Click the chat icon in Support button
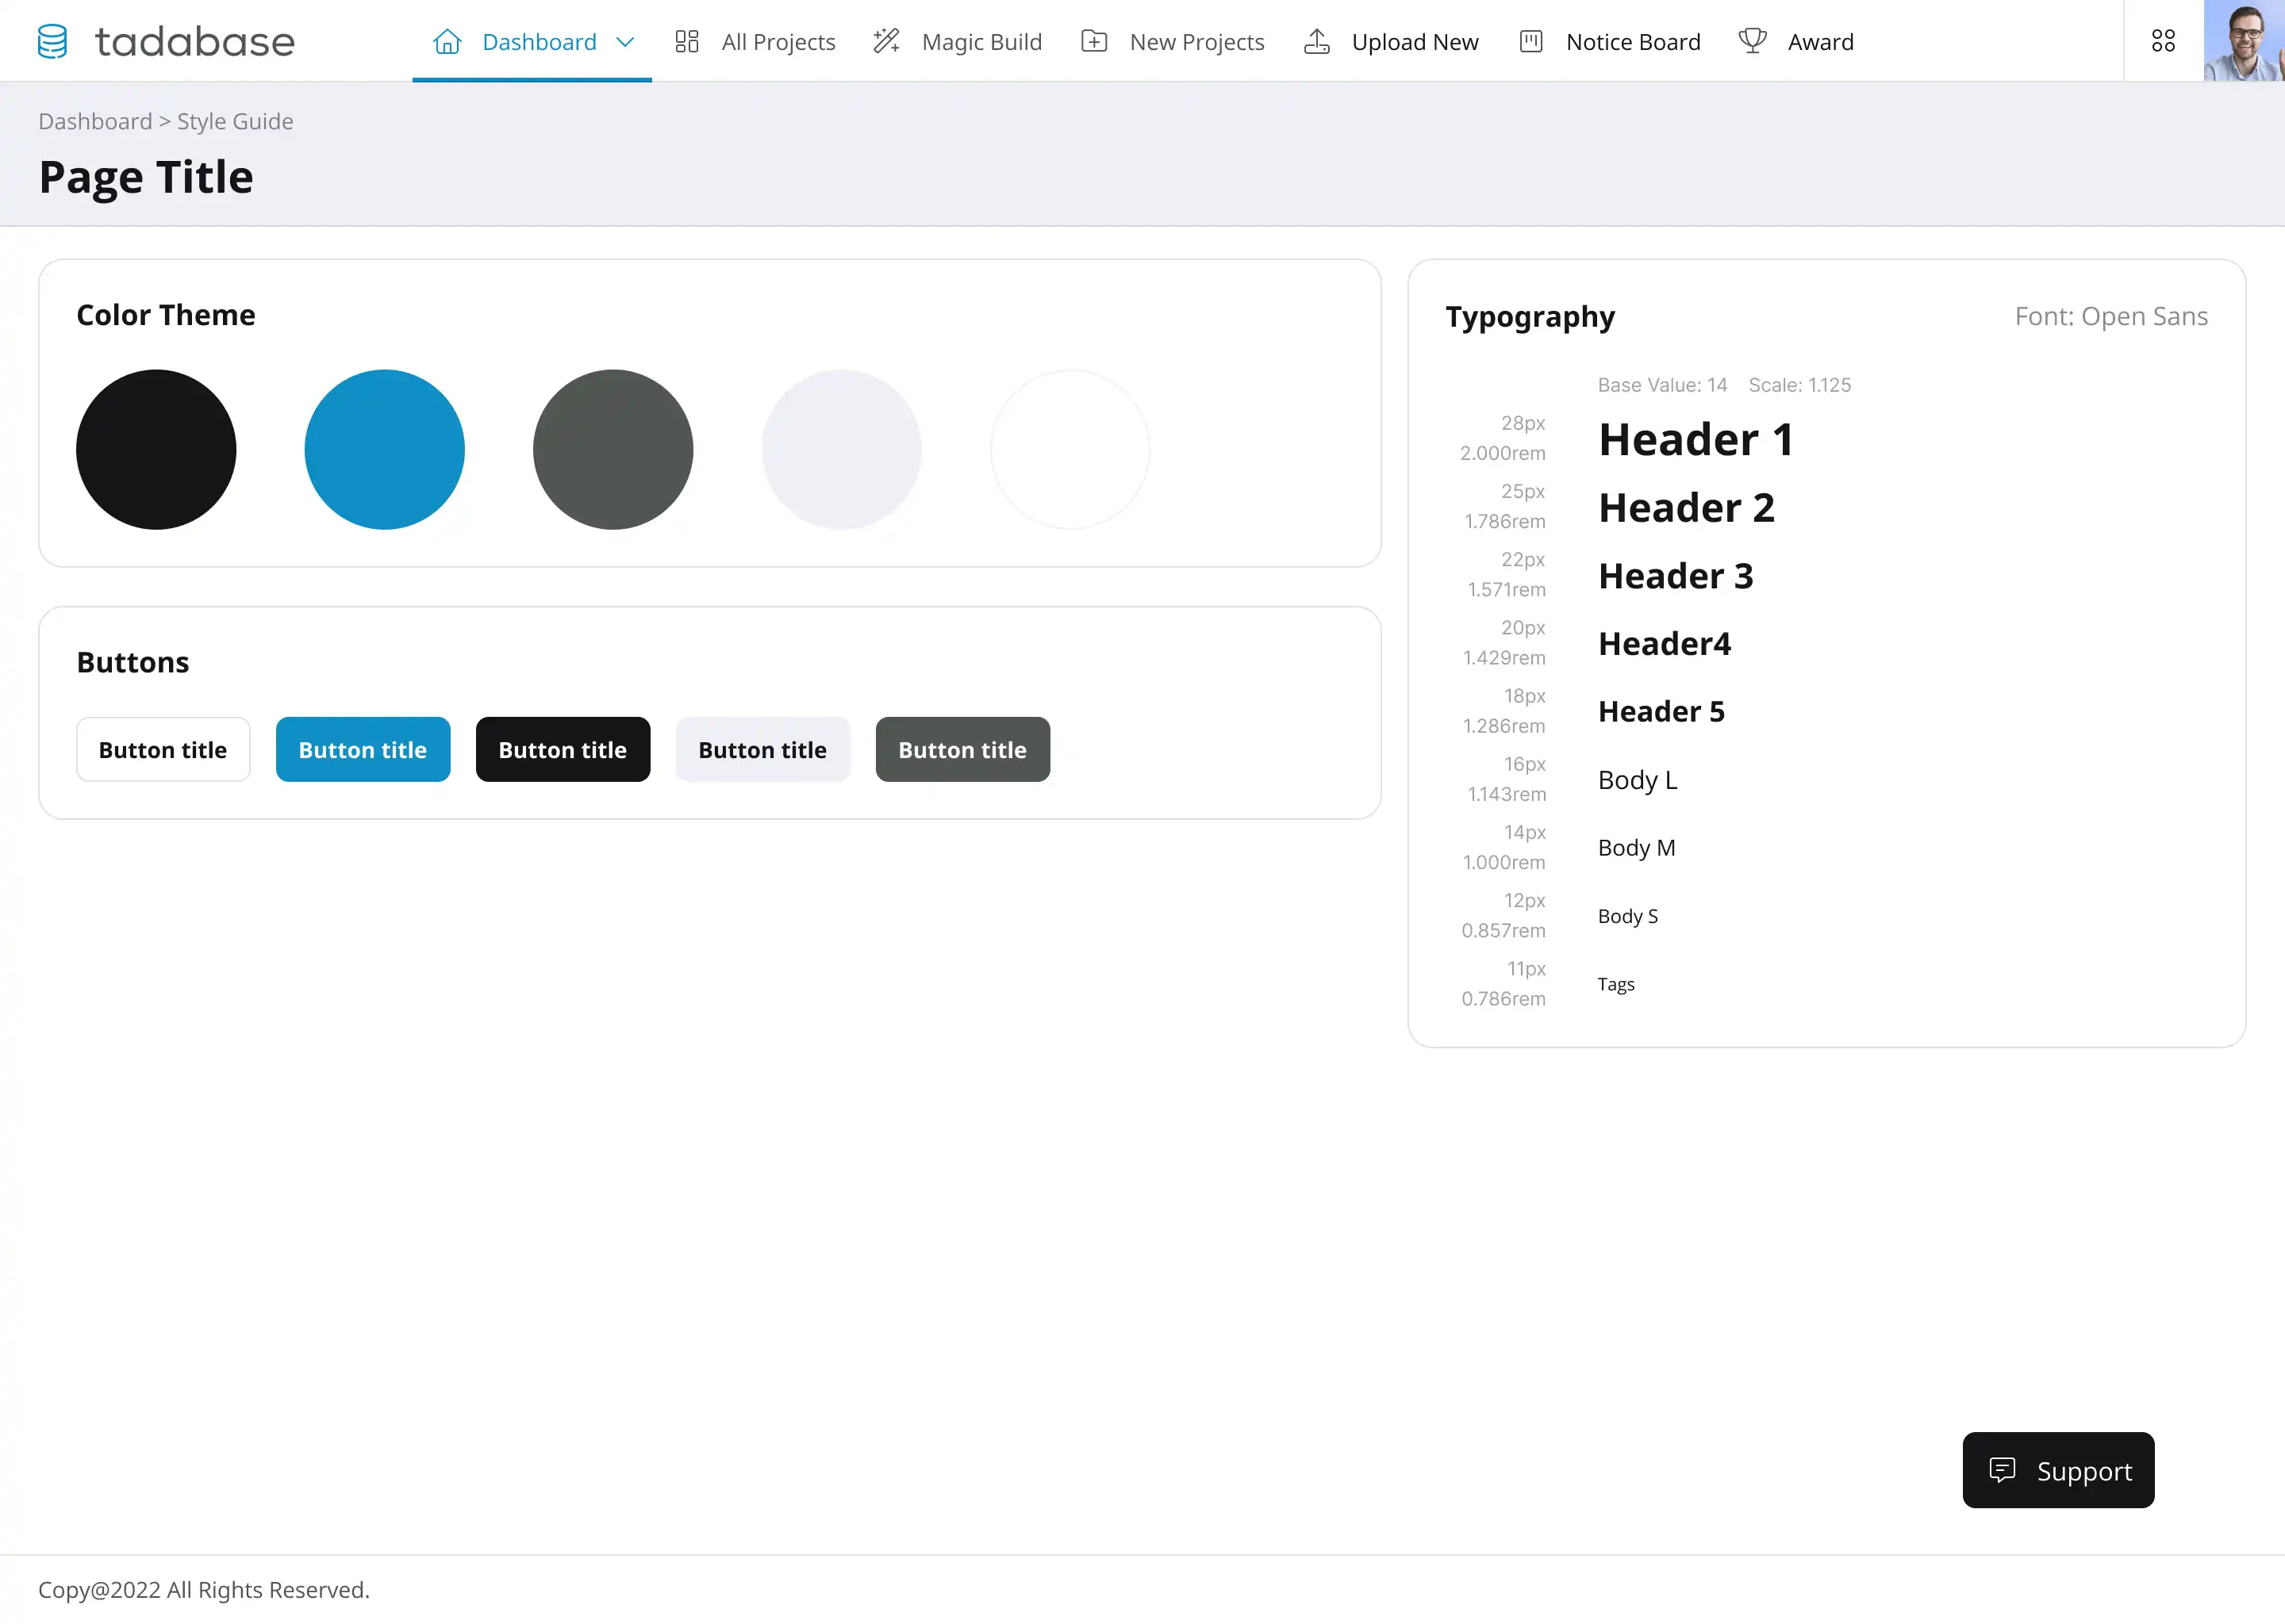This screenshot has width=2285, height=1624. 2002,1469
